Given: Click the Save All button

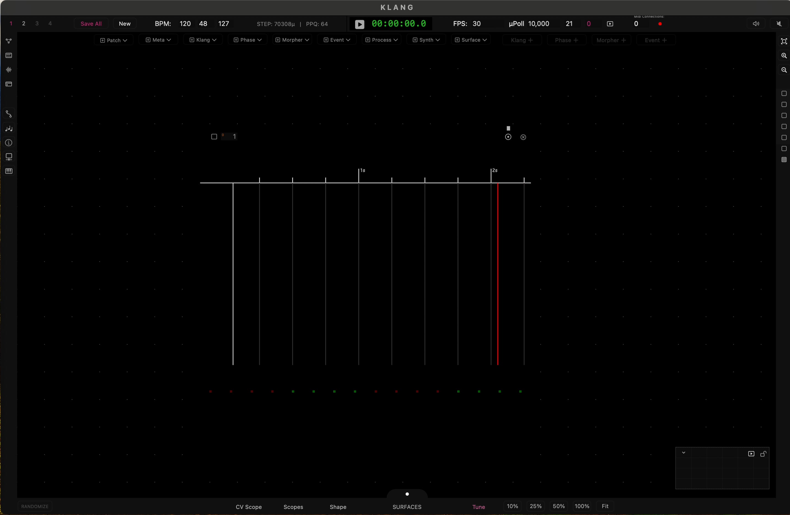Looking at the screenshot, I should tap(91, 24).
